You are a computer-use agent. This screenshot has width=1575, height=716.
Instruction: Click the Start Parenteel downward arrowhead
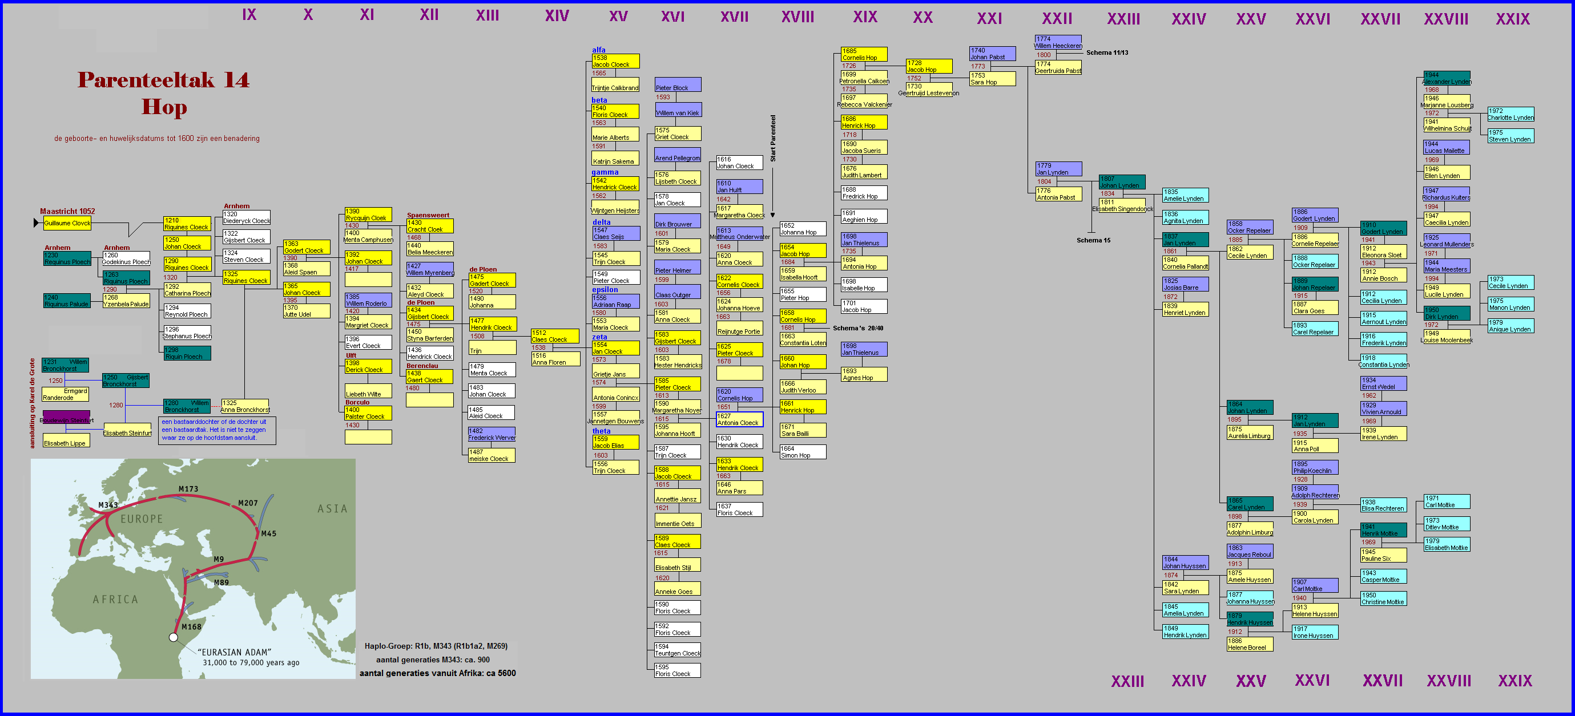773,215
